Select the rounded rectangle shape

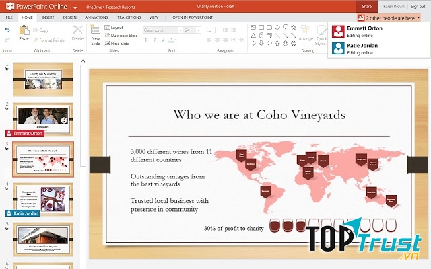click(269, 27)
